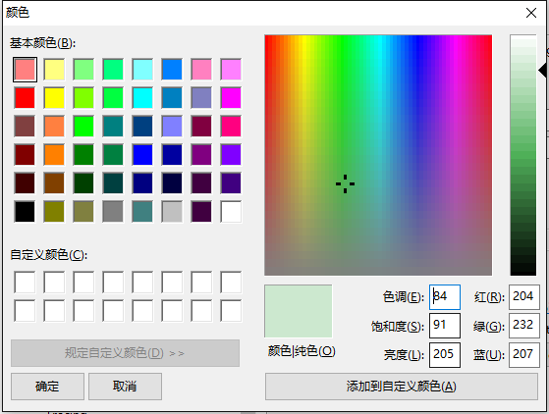Click the 取消 button
This screenshot has width=549, height=414.
tap(125, 387)
